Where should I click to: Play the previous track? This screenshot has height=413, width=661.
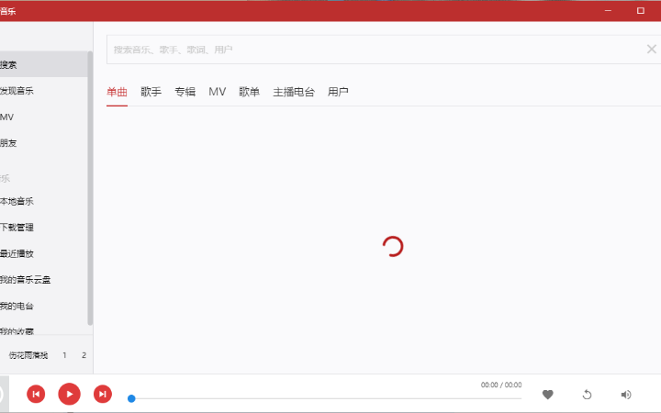point(36,394)
